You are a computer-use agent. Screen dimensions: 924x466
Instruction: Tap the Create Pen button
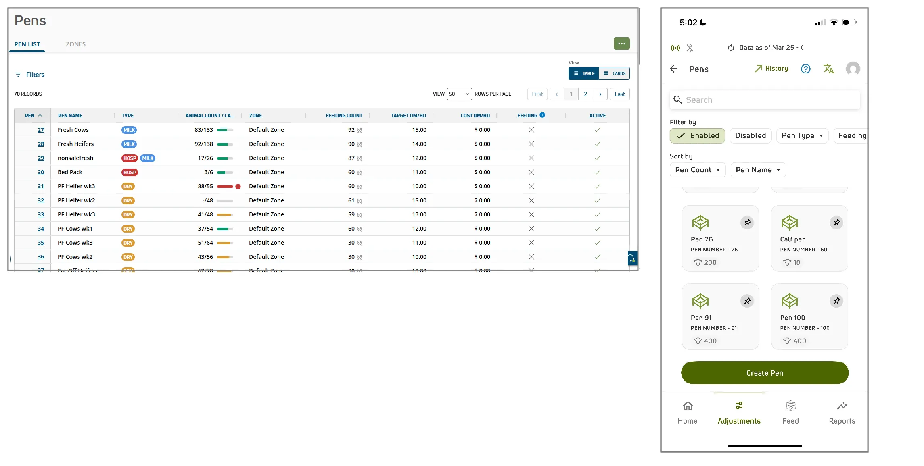[765, 373]
